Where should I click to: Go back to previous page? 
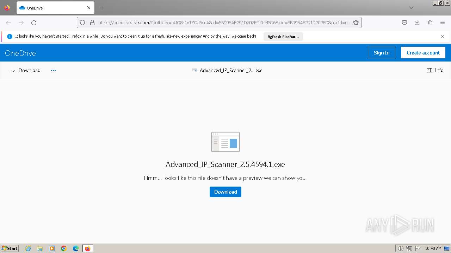[x=8, y=22]
